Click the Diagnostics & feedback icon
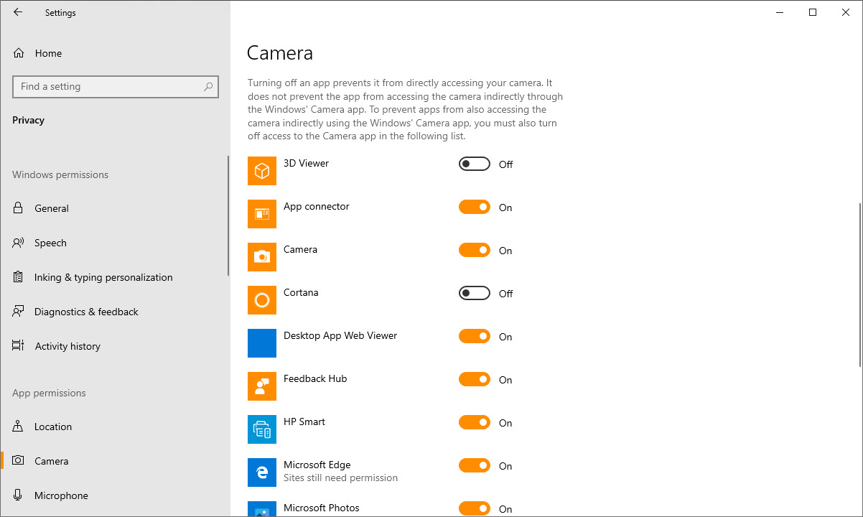Screen dimensions: 863x517 click(x=19, y=312)
